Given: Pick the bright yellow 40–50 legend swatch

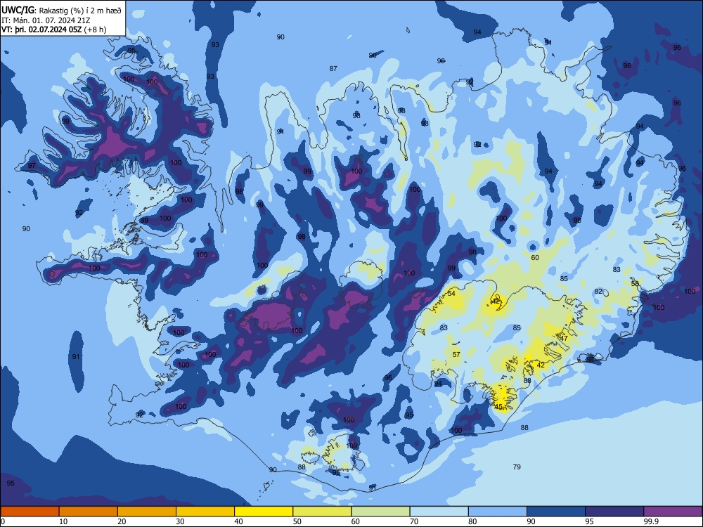Looking at the screenshot, I should click(264, 512).
